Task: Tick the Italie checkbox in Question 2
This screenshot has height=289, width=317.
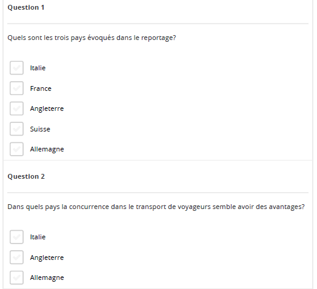Action: pyautogui.click(x=16, y=237)
